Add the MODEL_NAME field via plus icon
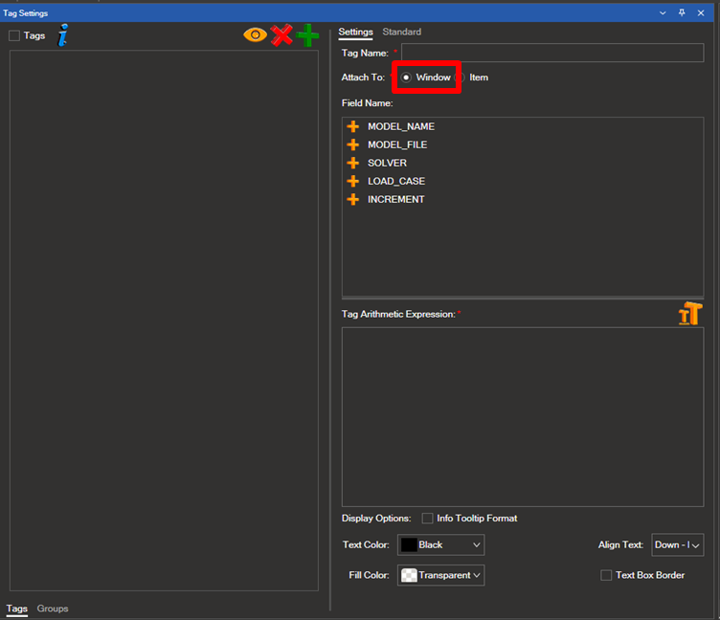 pyautogui.click(x=353, y=126)
